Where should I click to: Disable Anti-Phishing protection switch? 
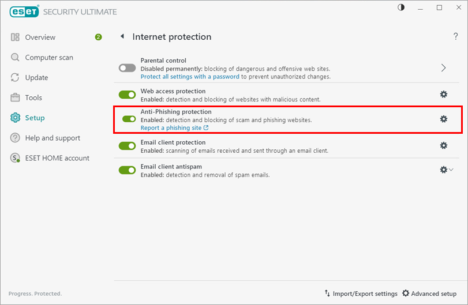coord(129,119)
